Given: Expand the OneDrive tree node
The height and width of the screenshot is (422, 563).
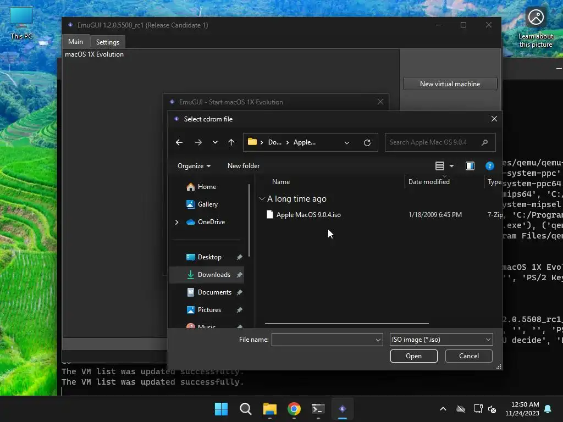Looking at the screenshot, I should click(x=176, y=222).
